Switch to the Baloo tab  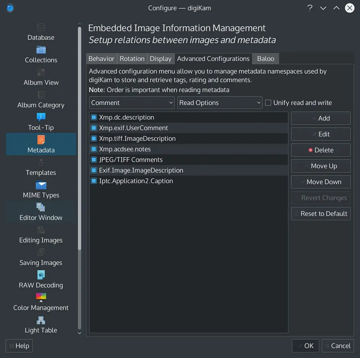point(265,59)
